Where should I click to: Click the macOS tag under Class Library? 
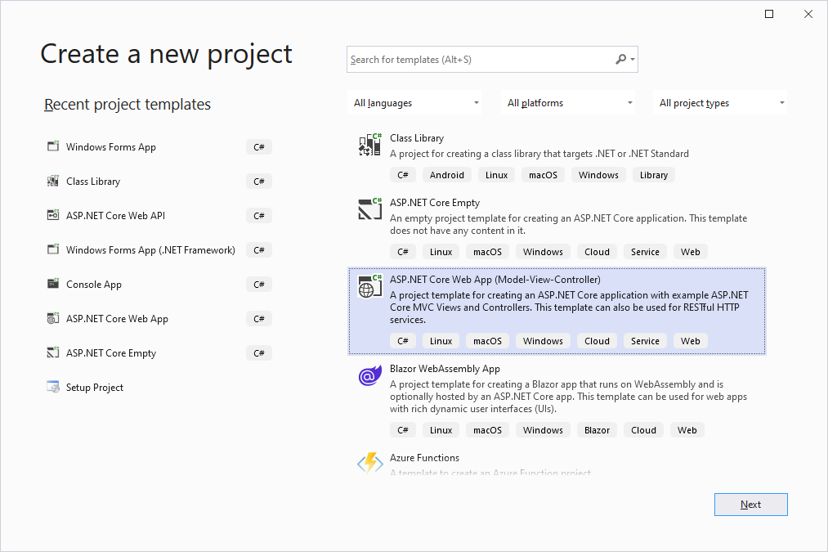click(x=543, y=175)
